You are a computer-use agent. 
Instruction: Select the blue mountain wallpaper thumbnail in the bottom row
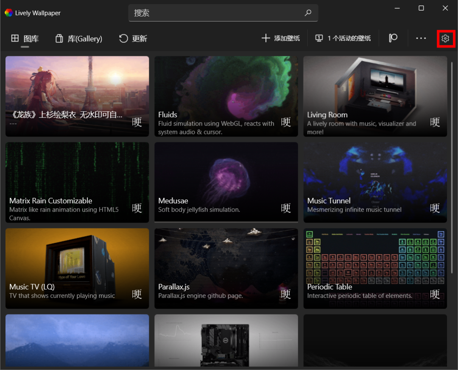pos(77,340)
